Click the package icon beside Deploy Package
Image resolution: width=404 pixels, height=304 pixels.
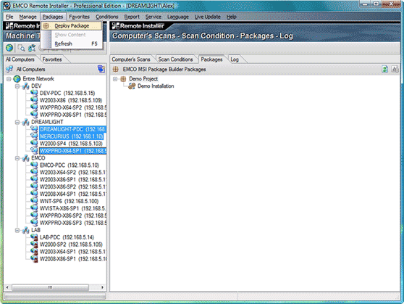[46, 26]
